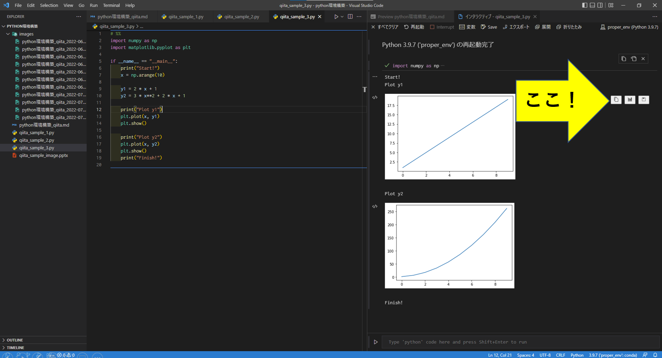Click すべてクリア to clear outputs

point(384,27)
